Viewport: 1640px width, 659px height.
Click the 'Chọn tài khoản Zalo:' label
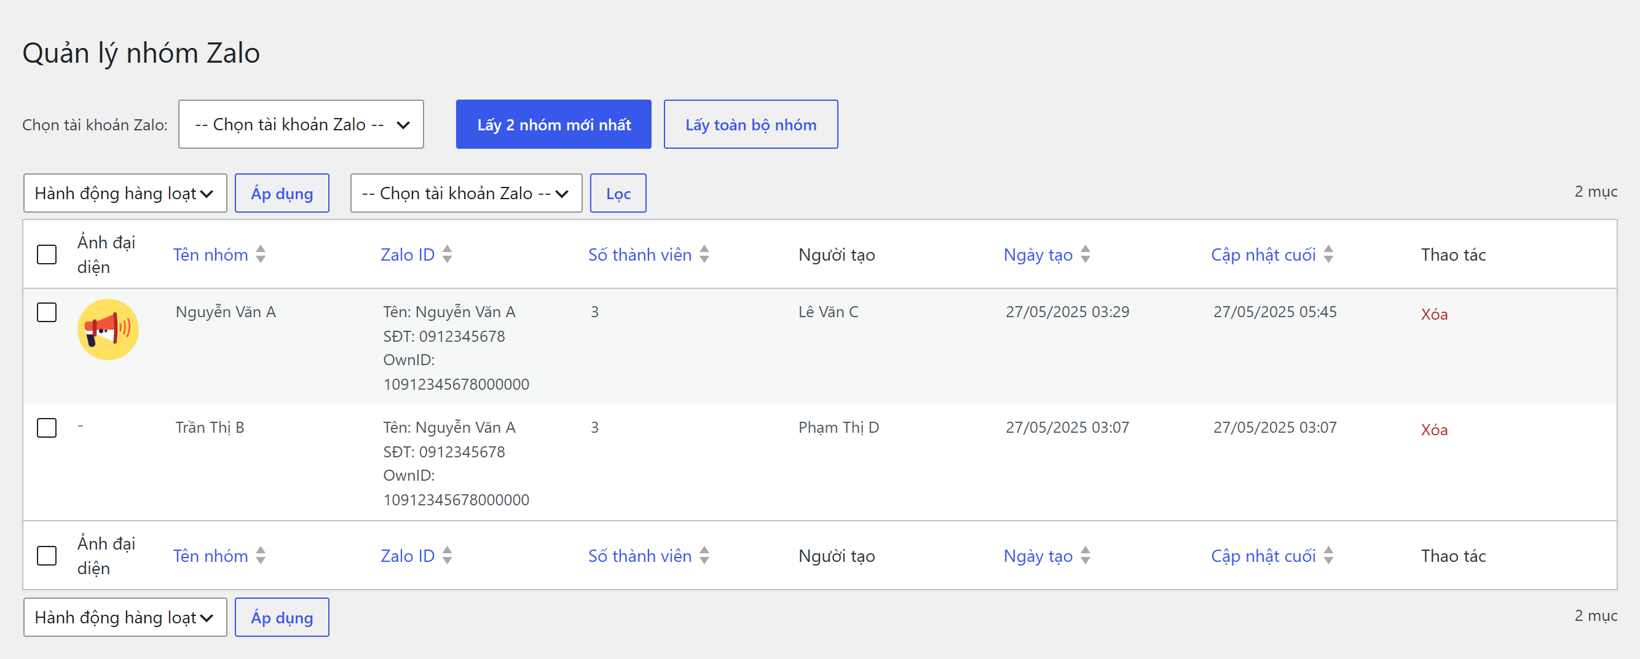click(95, 125)
